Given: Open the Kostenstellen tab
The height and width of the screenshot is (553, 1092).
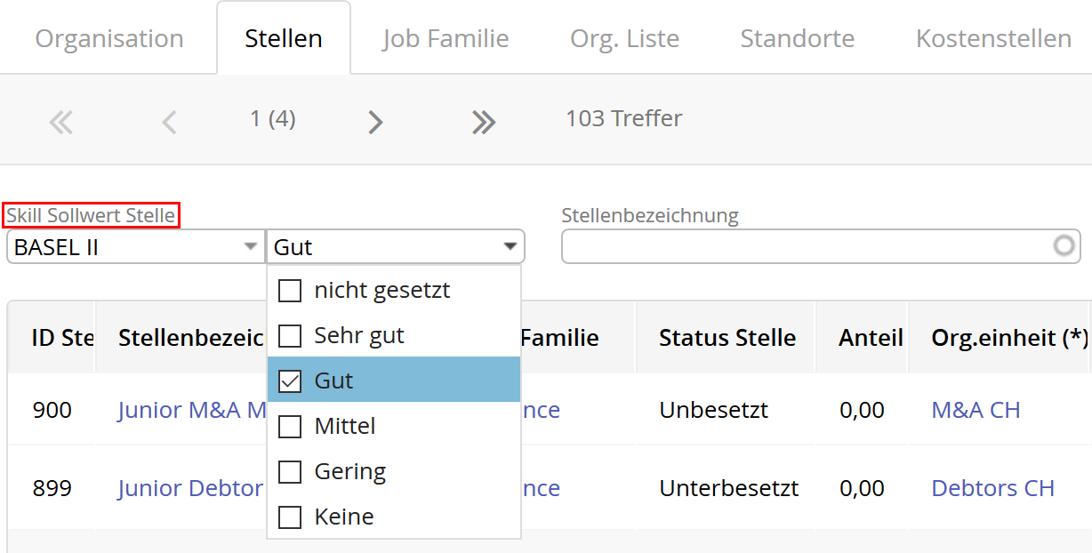Looking at the screenshot, I should 993,39.
